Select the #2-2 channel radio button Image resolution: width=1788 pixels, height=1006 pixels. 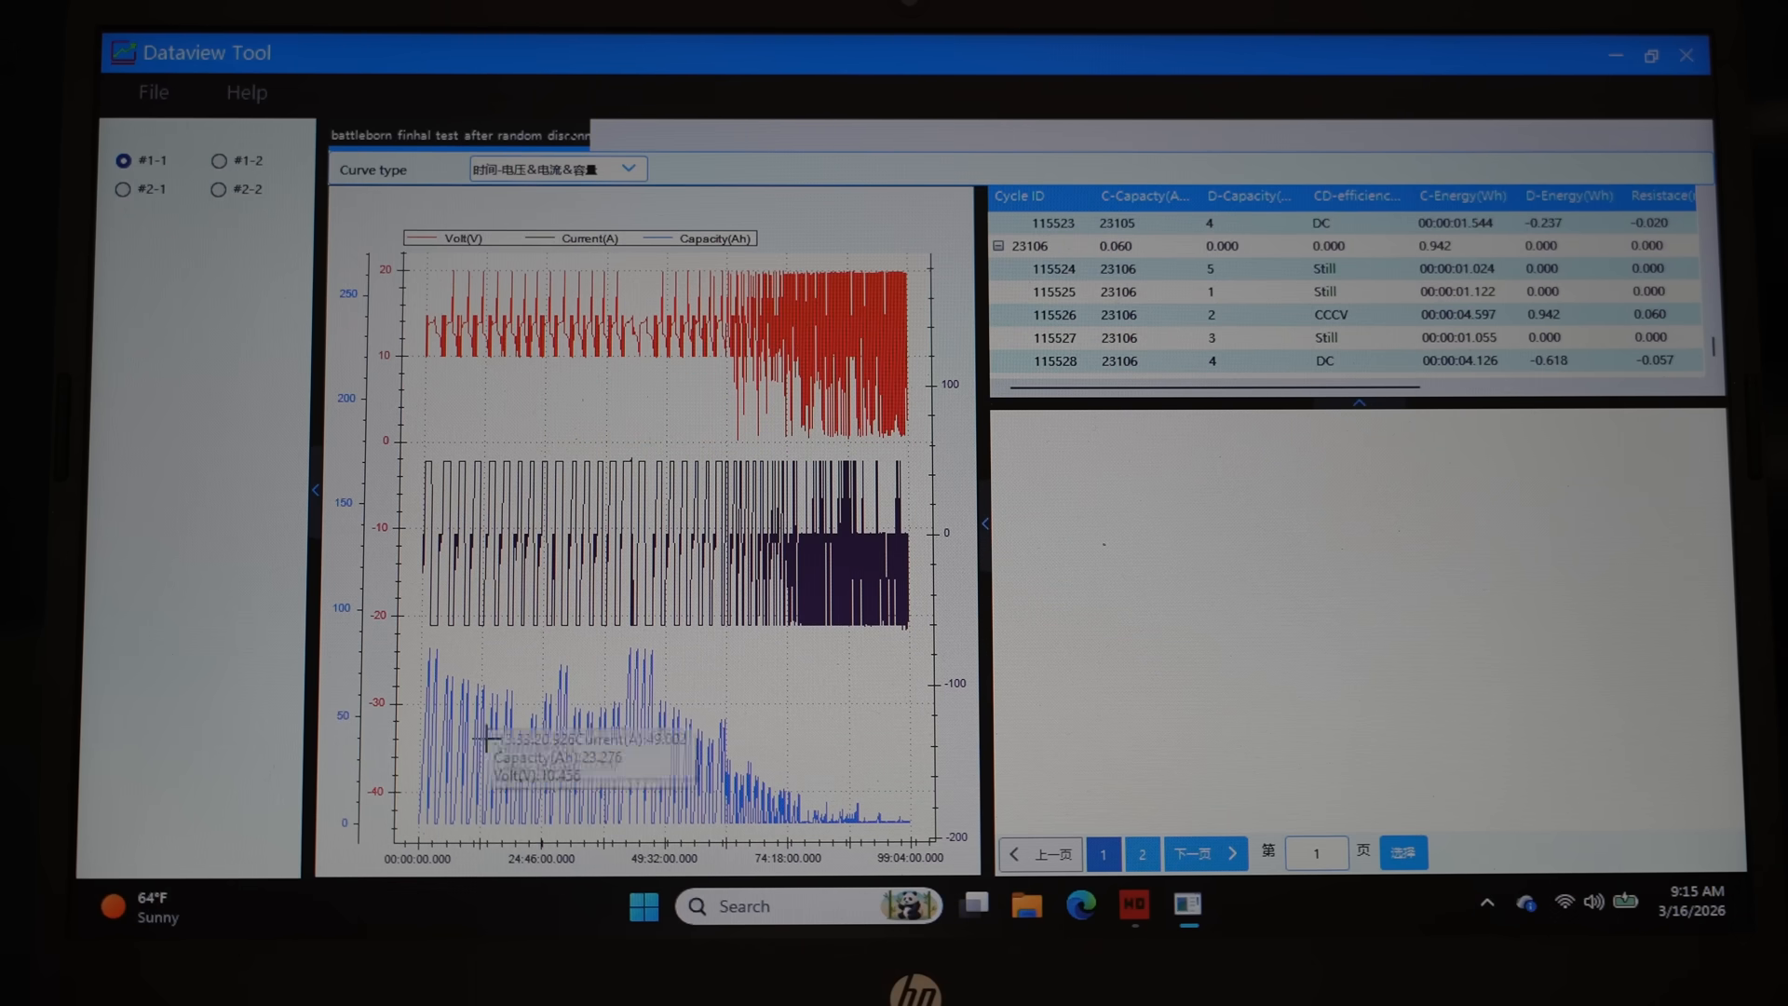click(x=219, y=189)
